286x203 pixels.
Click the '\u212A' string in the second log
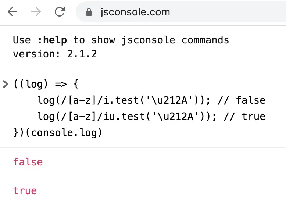175,117
